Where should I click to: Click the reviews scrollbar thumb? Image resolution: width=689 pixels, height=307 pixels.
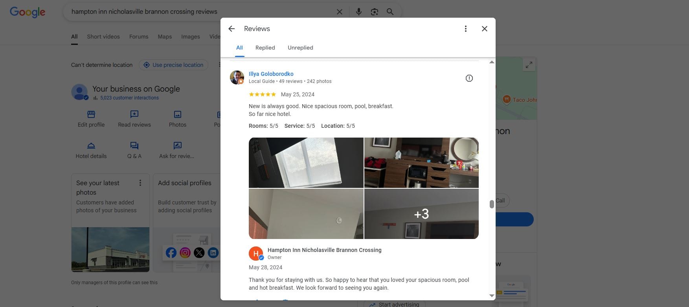[x=492, y=204]
